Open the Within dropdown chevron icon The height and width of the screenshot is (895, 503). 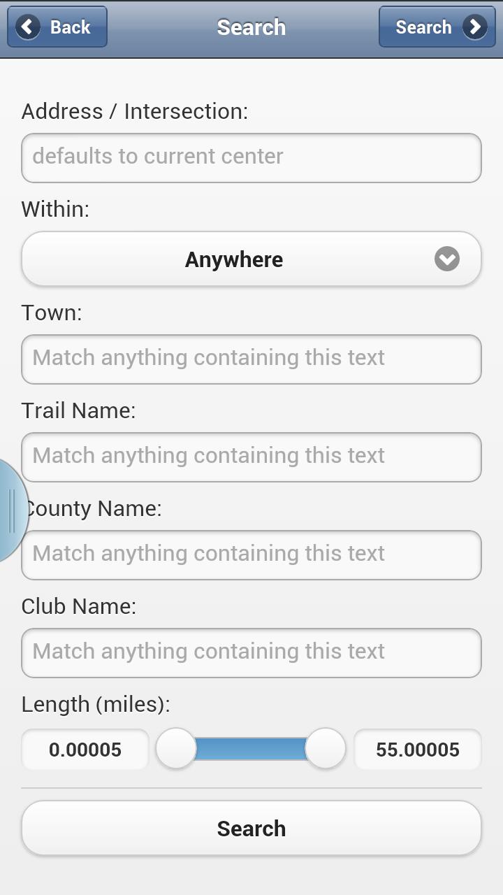[x=447, y=259]
